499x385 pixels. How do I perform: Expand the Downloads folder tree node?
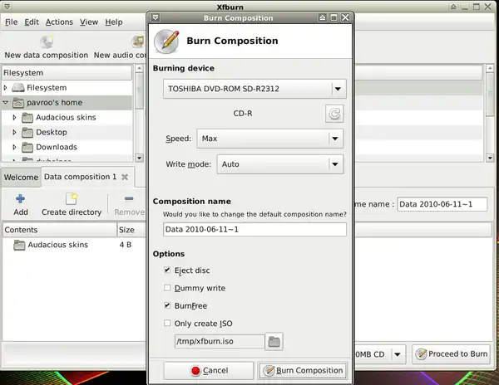14,147
